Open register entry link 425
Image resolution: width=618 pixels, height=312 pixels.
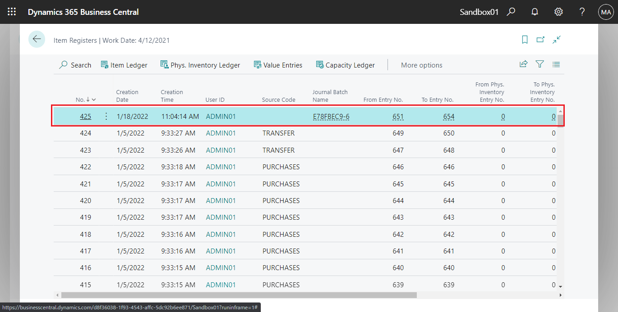point(85,116)
